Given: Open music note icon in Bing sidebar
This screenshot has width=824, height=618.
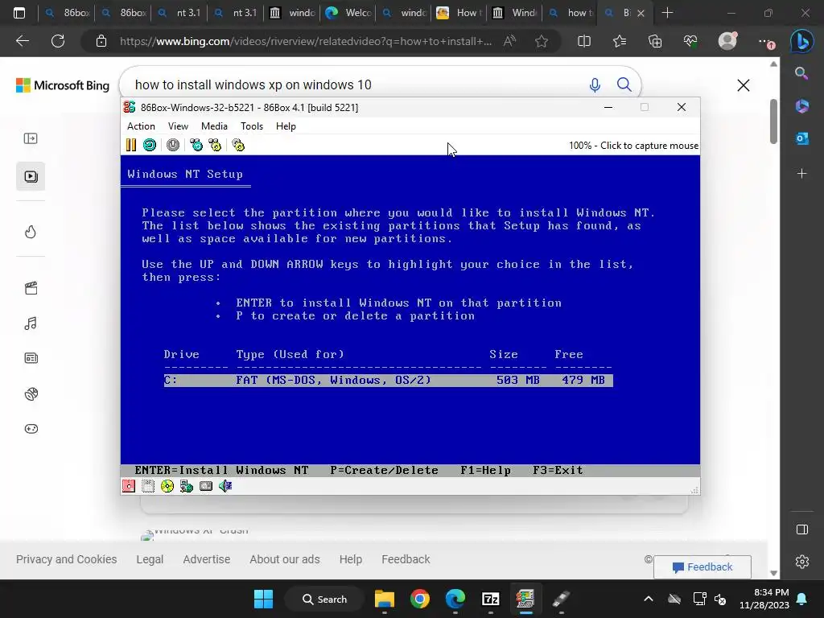Looking at the screenshot, I should (x=31, y=323).
